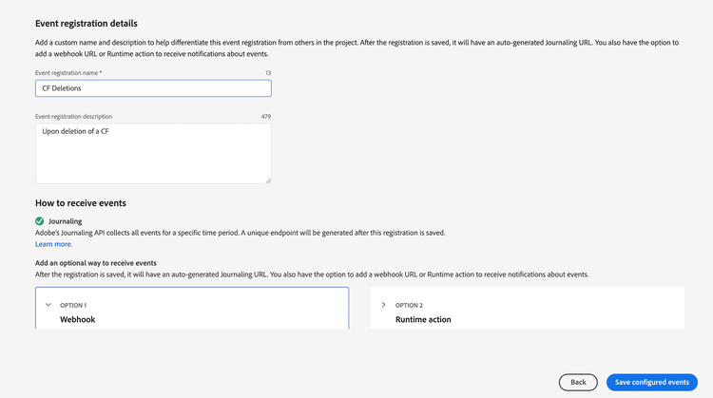Image resolution: width=713 pixels, height=398 pixels.
Task: Collapse the Option 1 Webhook chevron
Action: [x=48, y=305]
